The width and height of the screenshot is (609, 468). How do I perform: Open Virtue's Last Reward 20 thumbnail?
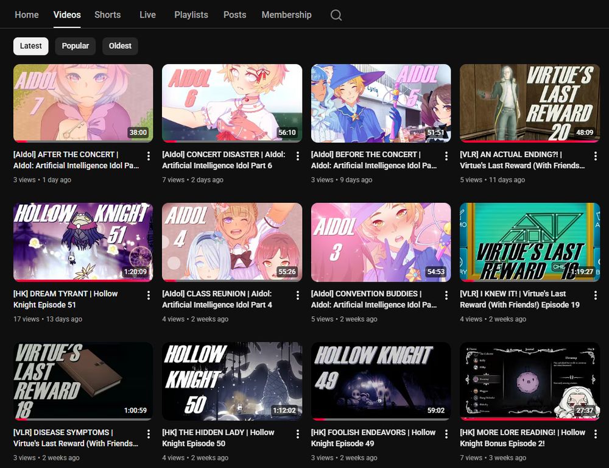click(530, 103)
